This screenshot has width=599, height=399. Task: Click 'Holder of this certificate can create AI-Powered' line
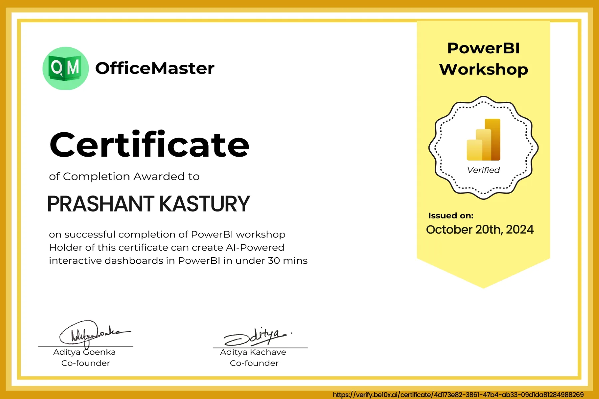(x=167, y=247)
